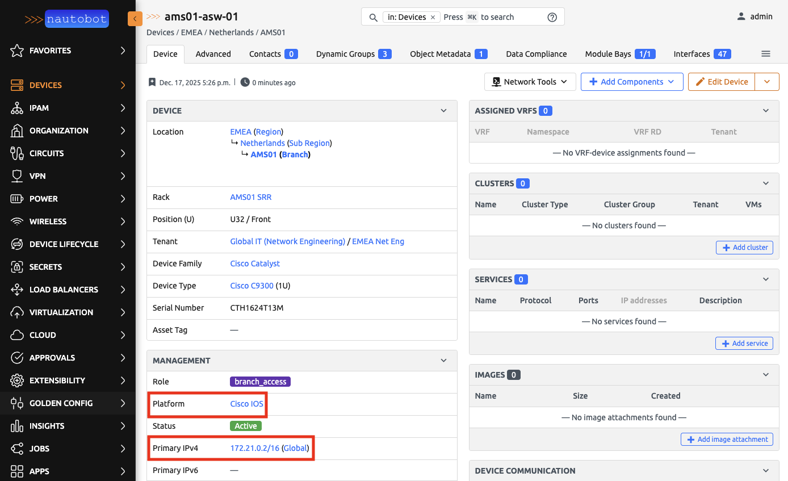The height and width of the screenshot is (481, 788).
Task: Click the Cloud icon in sidebar
Action: pyautogui.click(x=17, y=335)
